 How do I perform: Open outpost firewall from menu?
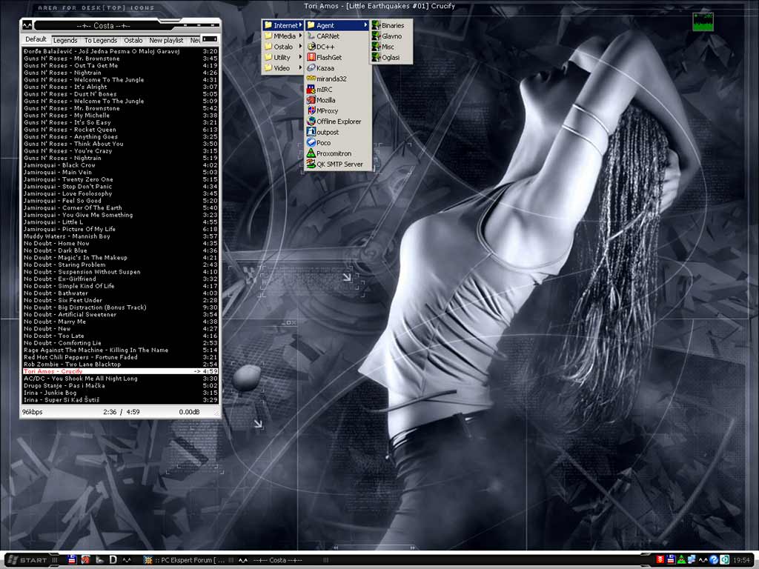pyautogui.click(x=327, y=132)
